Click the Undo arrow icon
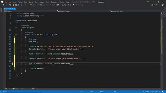 point(22,5)
